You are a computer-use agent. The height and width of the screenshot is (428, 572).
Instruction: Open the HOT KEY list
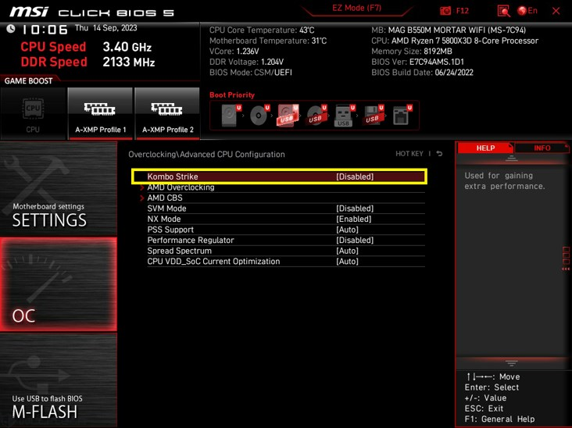409,154
